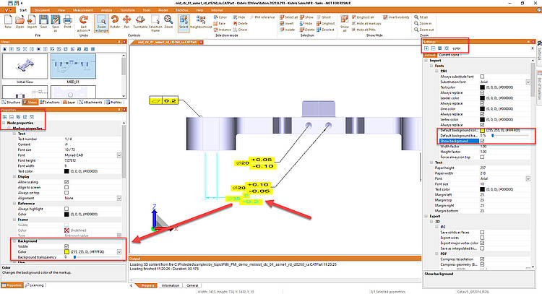The height and width of the screenshot is (294, 542).
Task: Open a file with the Open icon
Action: click(20, 22)
